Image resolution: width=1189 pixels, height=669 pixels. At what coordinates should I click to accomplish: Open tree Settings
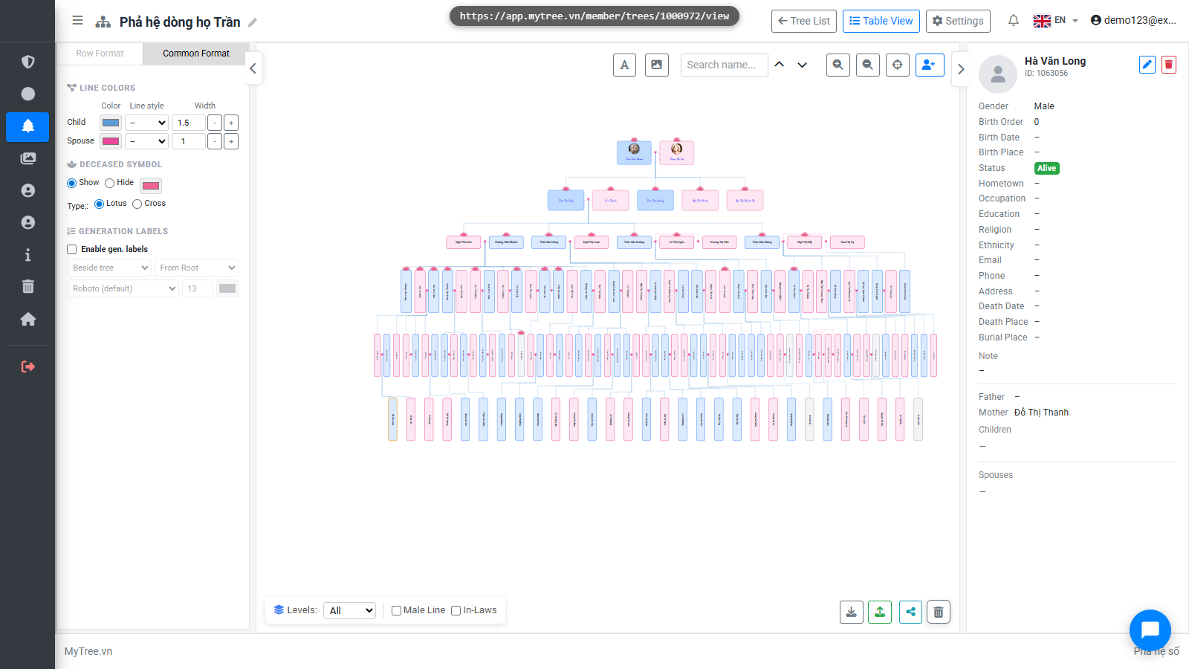959,21
